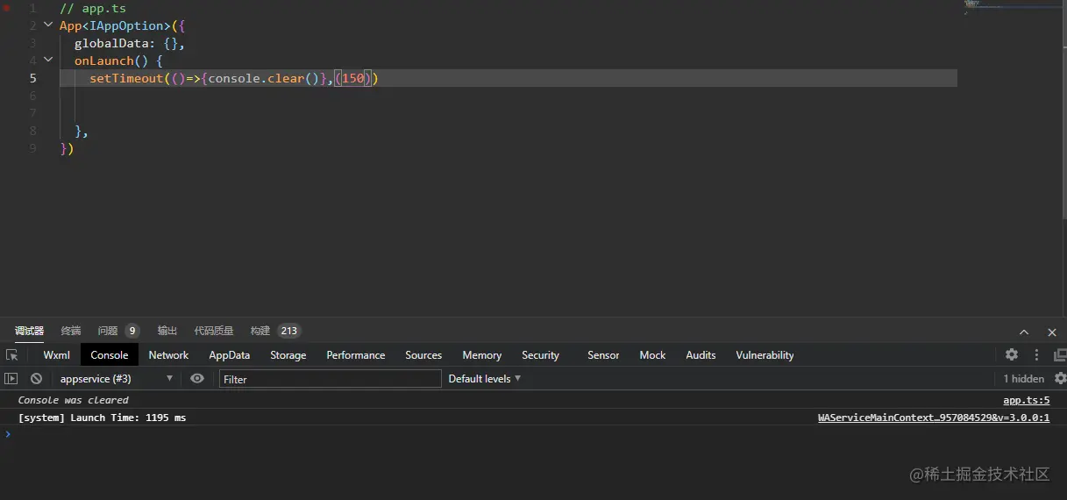
Task: Click the '1 hidden' messages label
Action: pos(1024,379)
